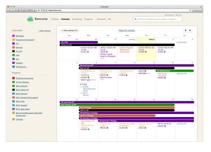Open the CC Sat shift event
The image size is (211, 152).
click(182, 42)
